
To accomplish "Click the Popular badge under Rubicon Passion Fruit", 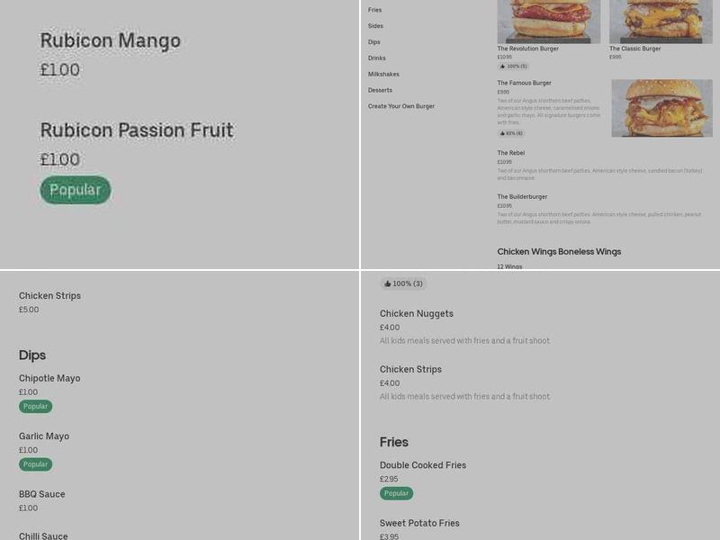I will pos(75,190).
